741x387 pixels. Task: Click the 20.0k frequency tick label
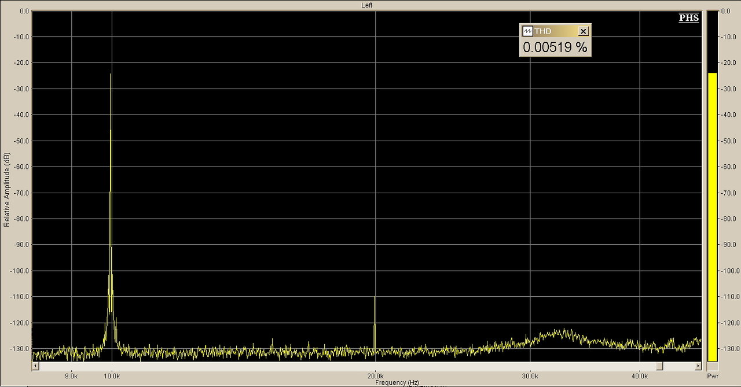376,375
